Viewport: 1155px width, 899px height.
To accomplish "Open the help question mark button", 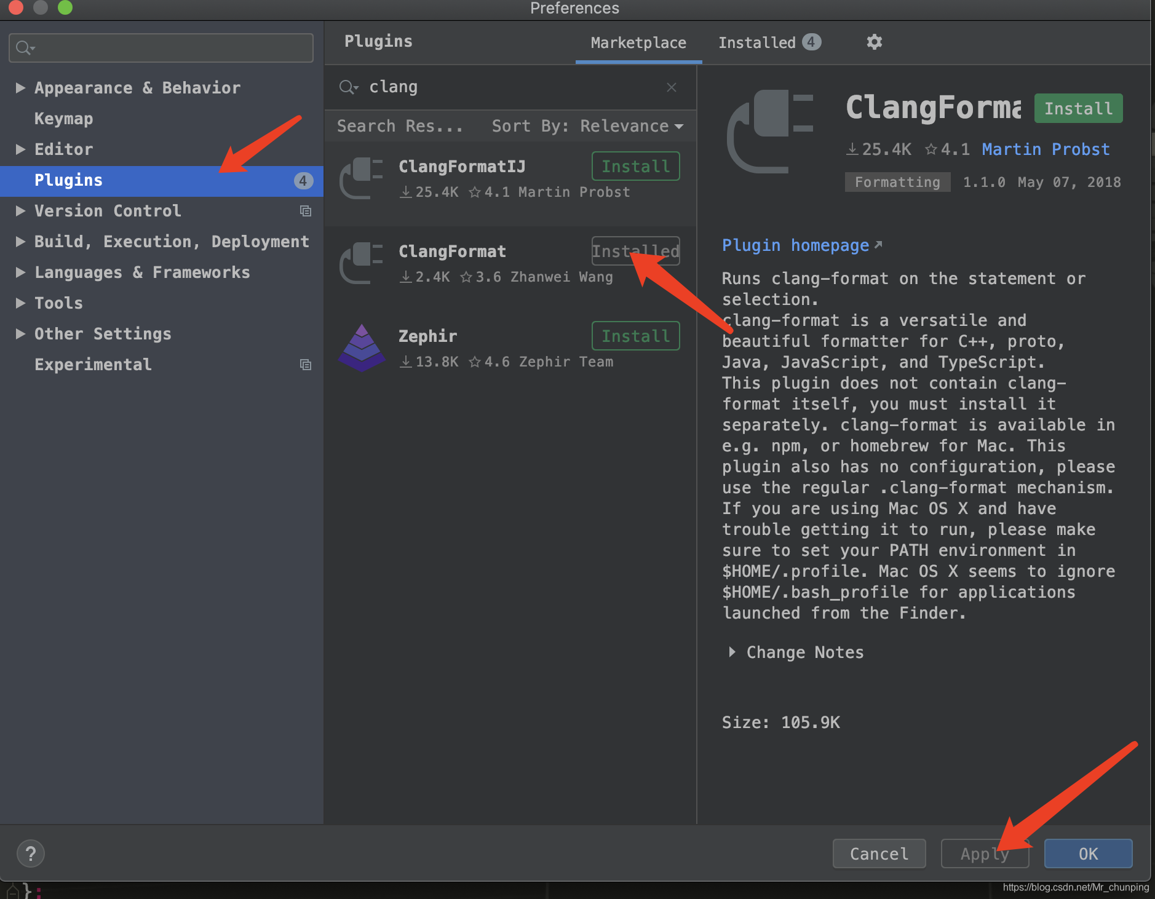I will coord(30,853).
